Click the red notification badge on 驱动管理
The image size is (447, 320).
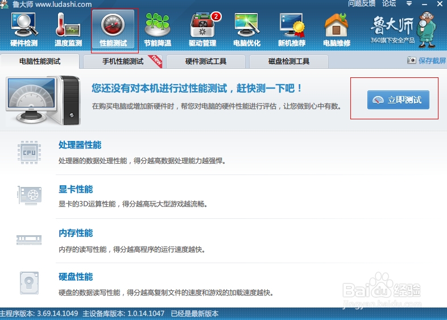click(x=216, y=16)
